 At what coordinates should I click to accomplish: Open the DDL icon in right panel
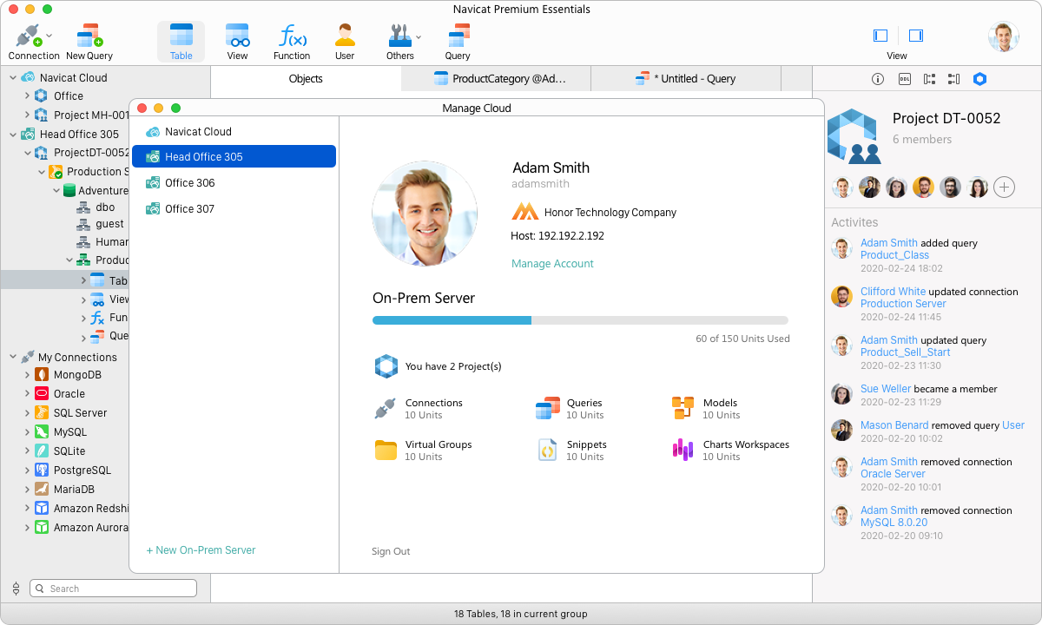click(x=904, y=79)
